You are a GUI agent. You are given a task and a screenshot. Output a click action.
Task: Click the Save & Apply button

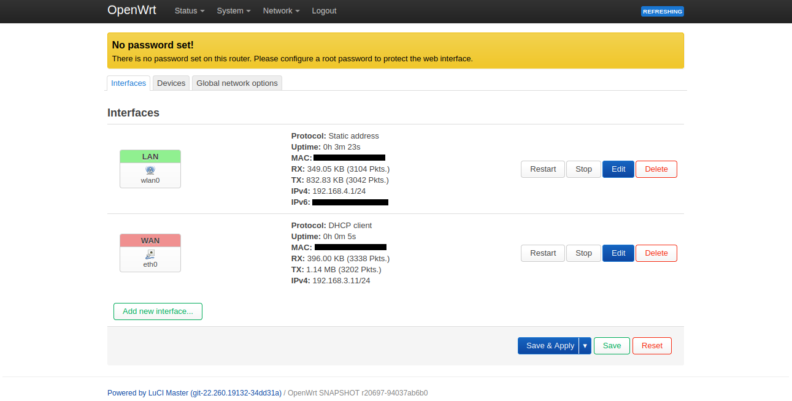click(x=548, y=346)
